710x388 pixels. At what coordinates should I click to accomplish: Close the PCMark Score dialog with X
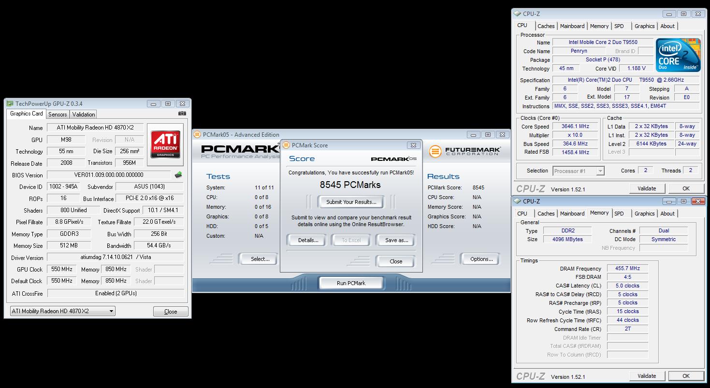coord(413,145)
